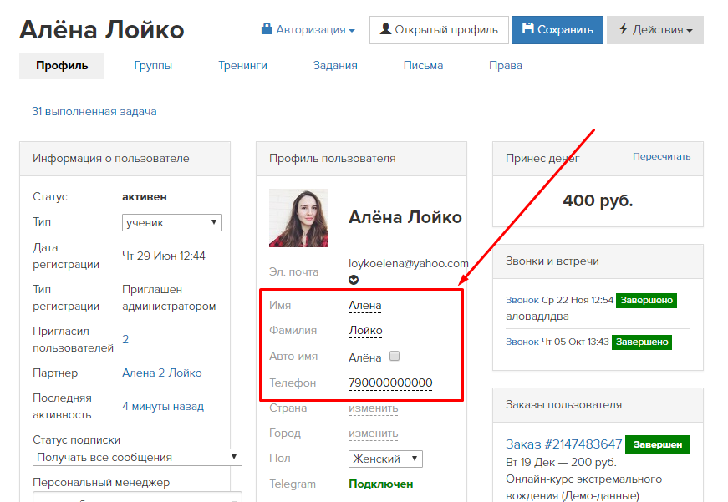Click the Telegram Подключен status
Viewport: 728px width, 502px height.
point(380,484)
